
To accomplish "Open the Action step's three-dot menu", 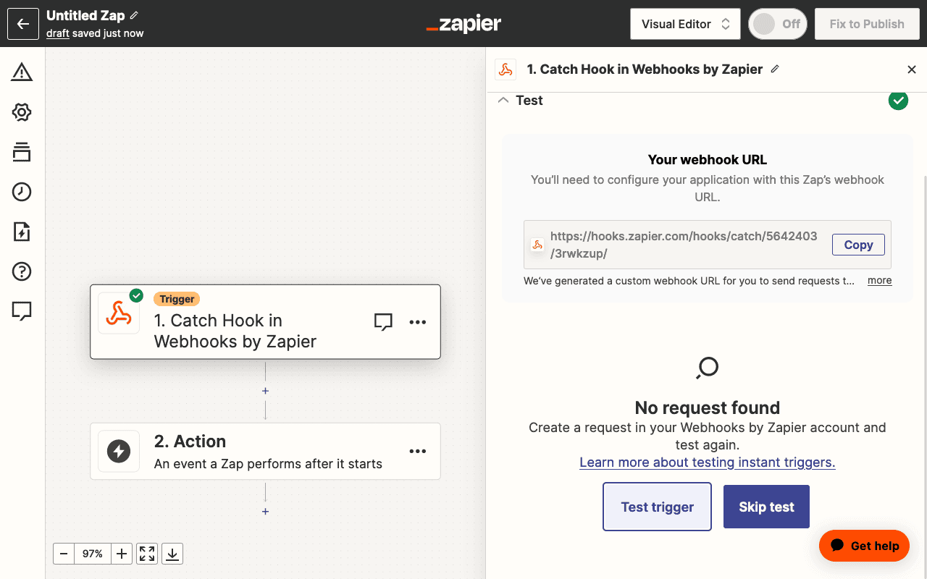I will (418, 451).
